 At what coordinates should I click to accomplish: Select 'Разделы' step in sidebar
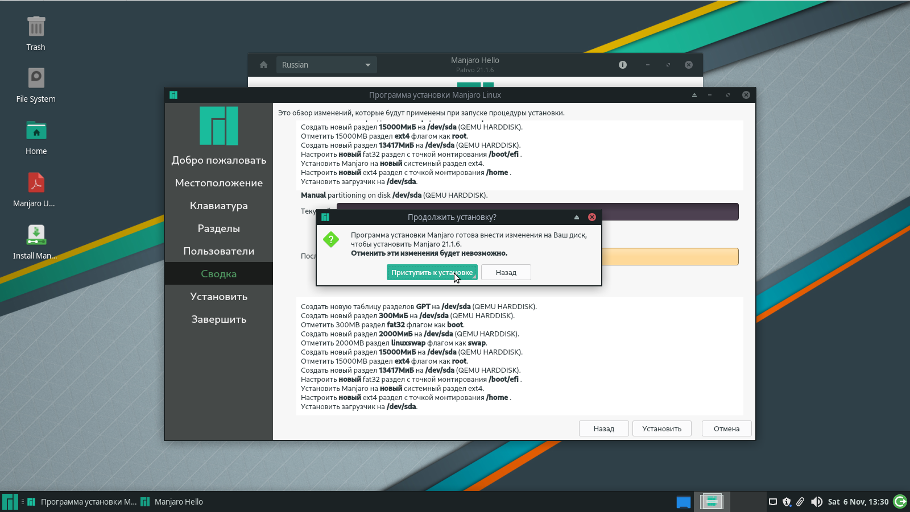click(x=219, y=228)
